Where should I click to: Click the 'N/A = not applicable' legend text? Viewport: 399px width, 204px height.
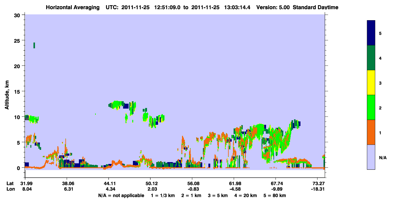(121, 195)
